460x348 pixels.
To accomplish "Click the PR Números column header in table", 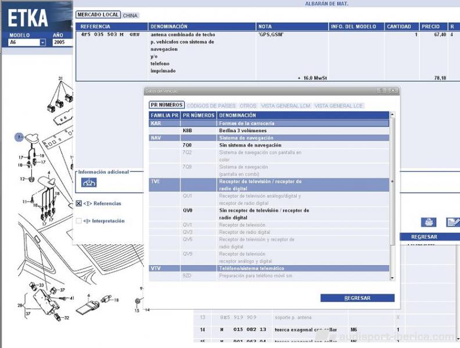I will [x=198, y=115].
